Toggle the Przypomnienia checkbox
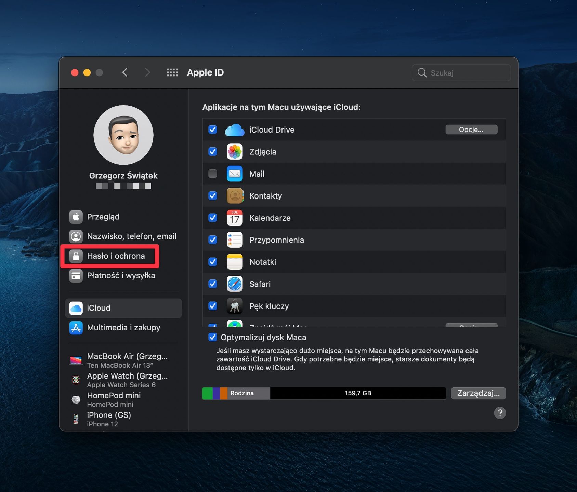Screen dimensions: 577x492 click(x=213, y=240)
